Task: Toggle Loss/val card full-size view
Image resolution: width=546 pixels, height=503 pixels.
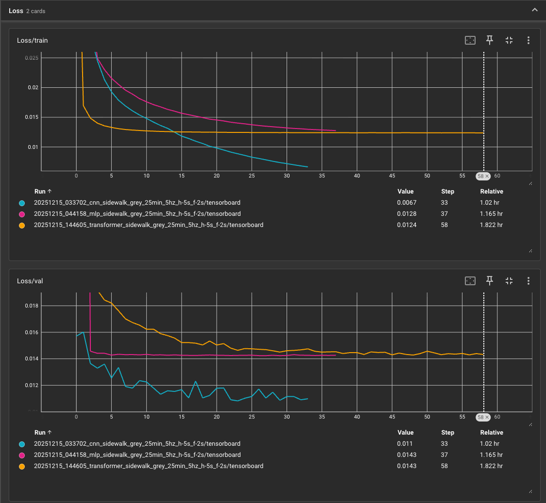Action: [x=509, y=281]
